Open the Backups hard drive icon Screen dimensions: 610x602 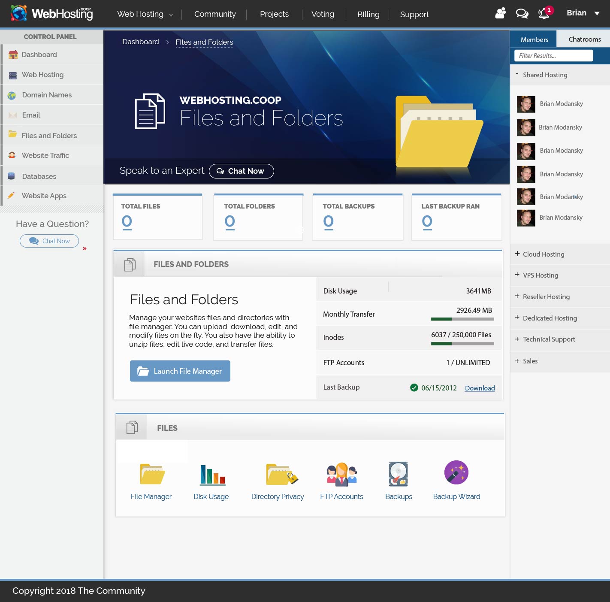[399, 474]
